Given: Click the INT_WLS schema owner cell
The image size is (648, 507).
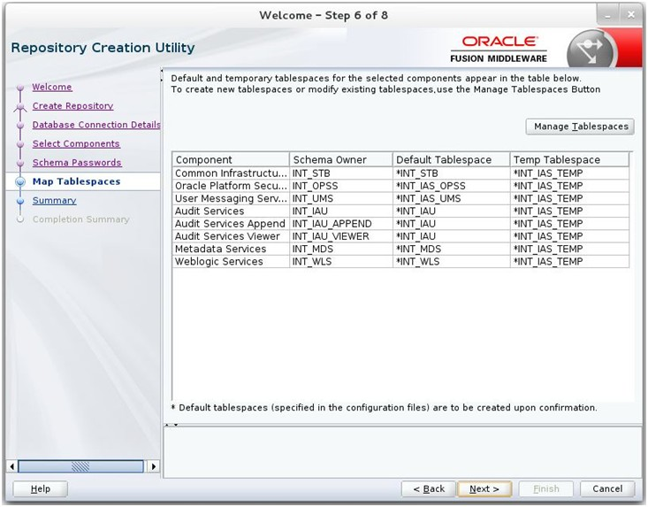Looking at the screenshot, I should (341, 262).
